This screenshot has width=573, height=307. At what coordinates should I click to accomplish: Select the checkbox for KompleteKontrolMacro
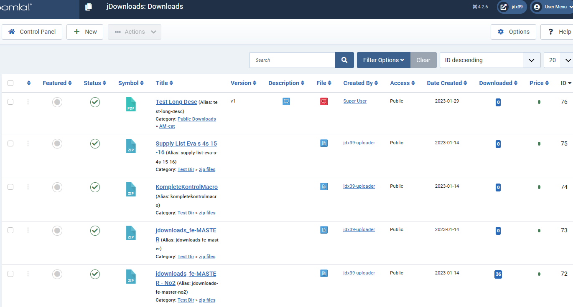10,187
